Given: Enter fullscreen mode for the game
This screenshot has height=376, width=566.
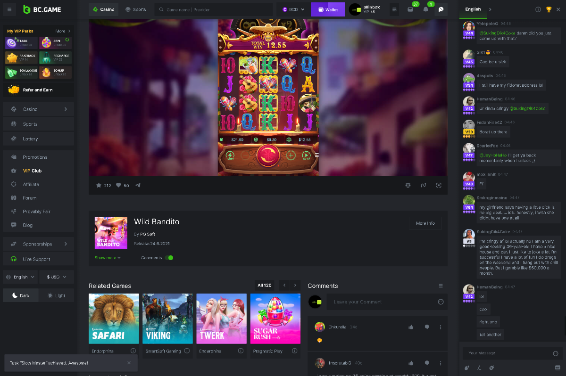Looking at the screenshot, I should pos(439,185).
